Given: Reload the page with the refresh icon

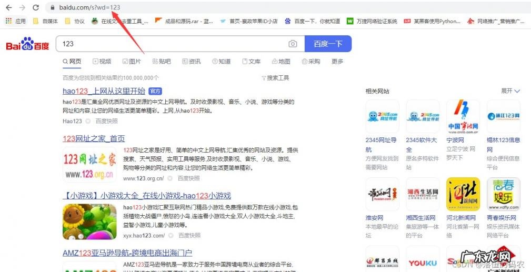Looking at the screenshot, I should pos(36,7).
